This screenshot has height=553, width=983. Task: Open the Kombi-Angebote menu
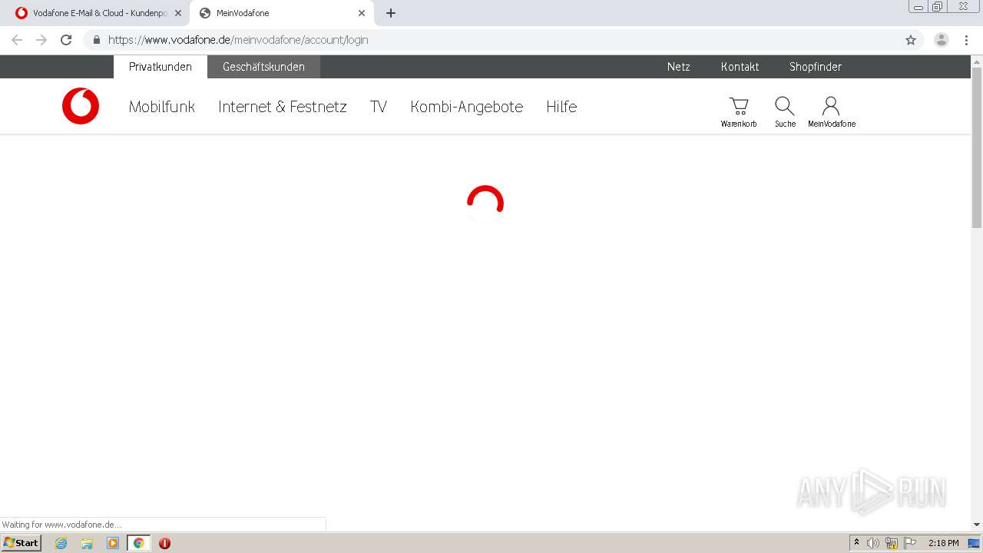click(467, 107)
